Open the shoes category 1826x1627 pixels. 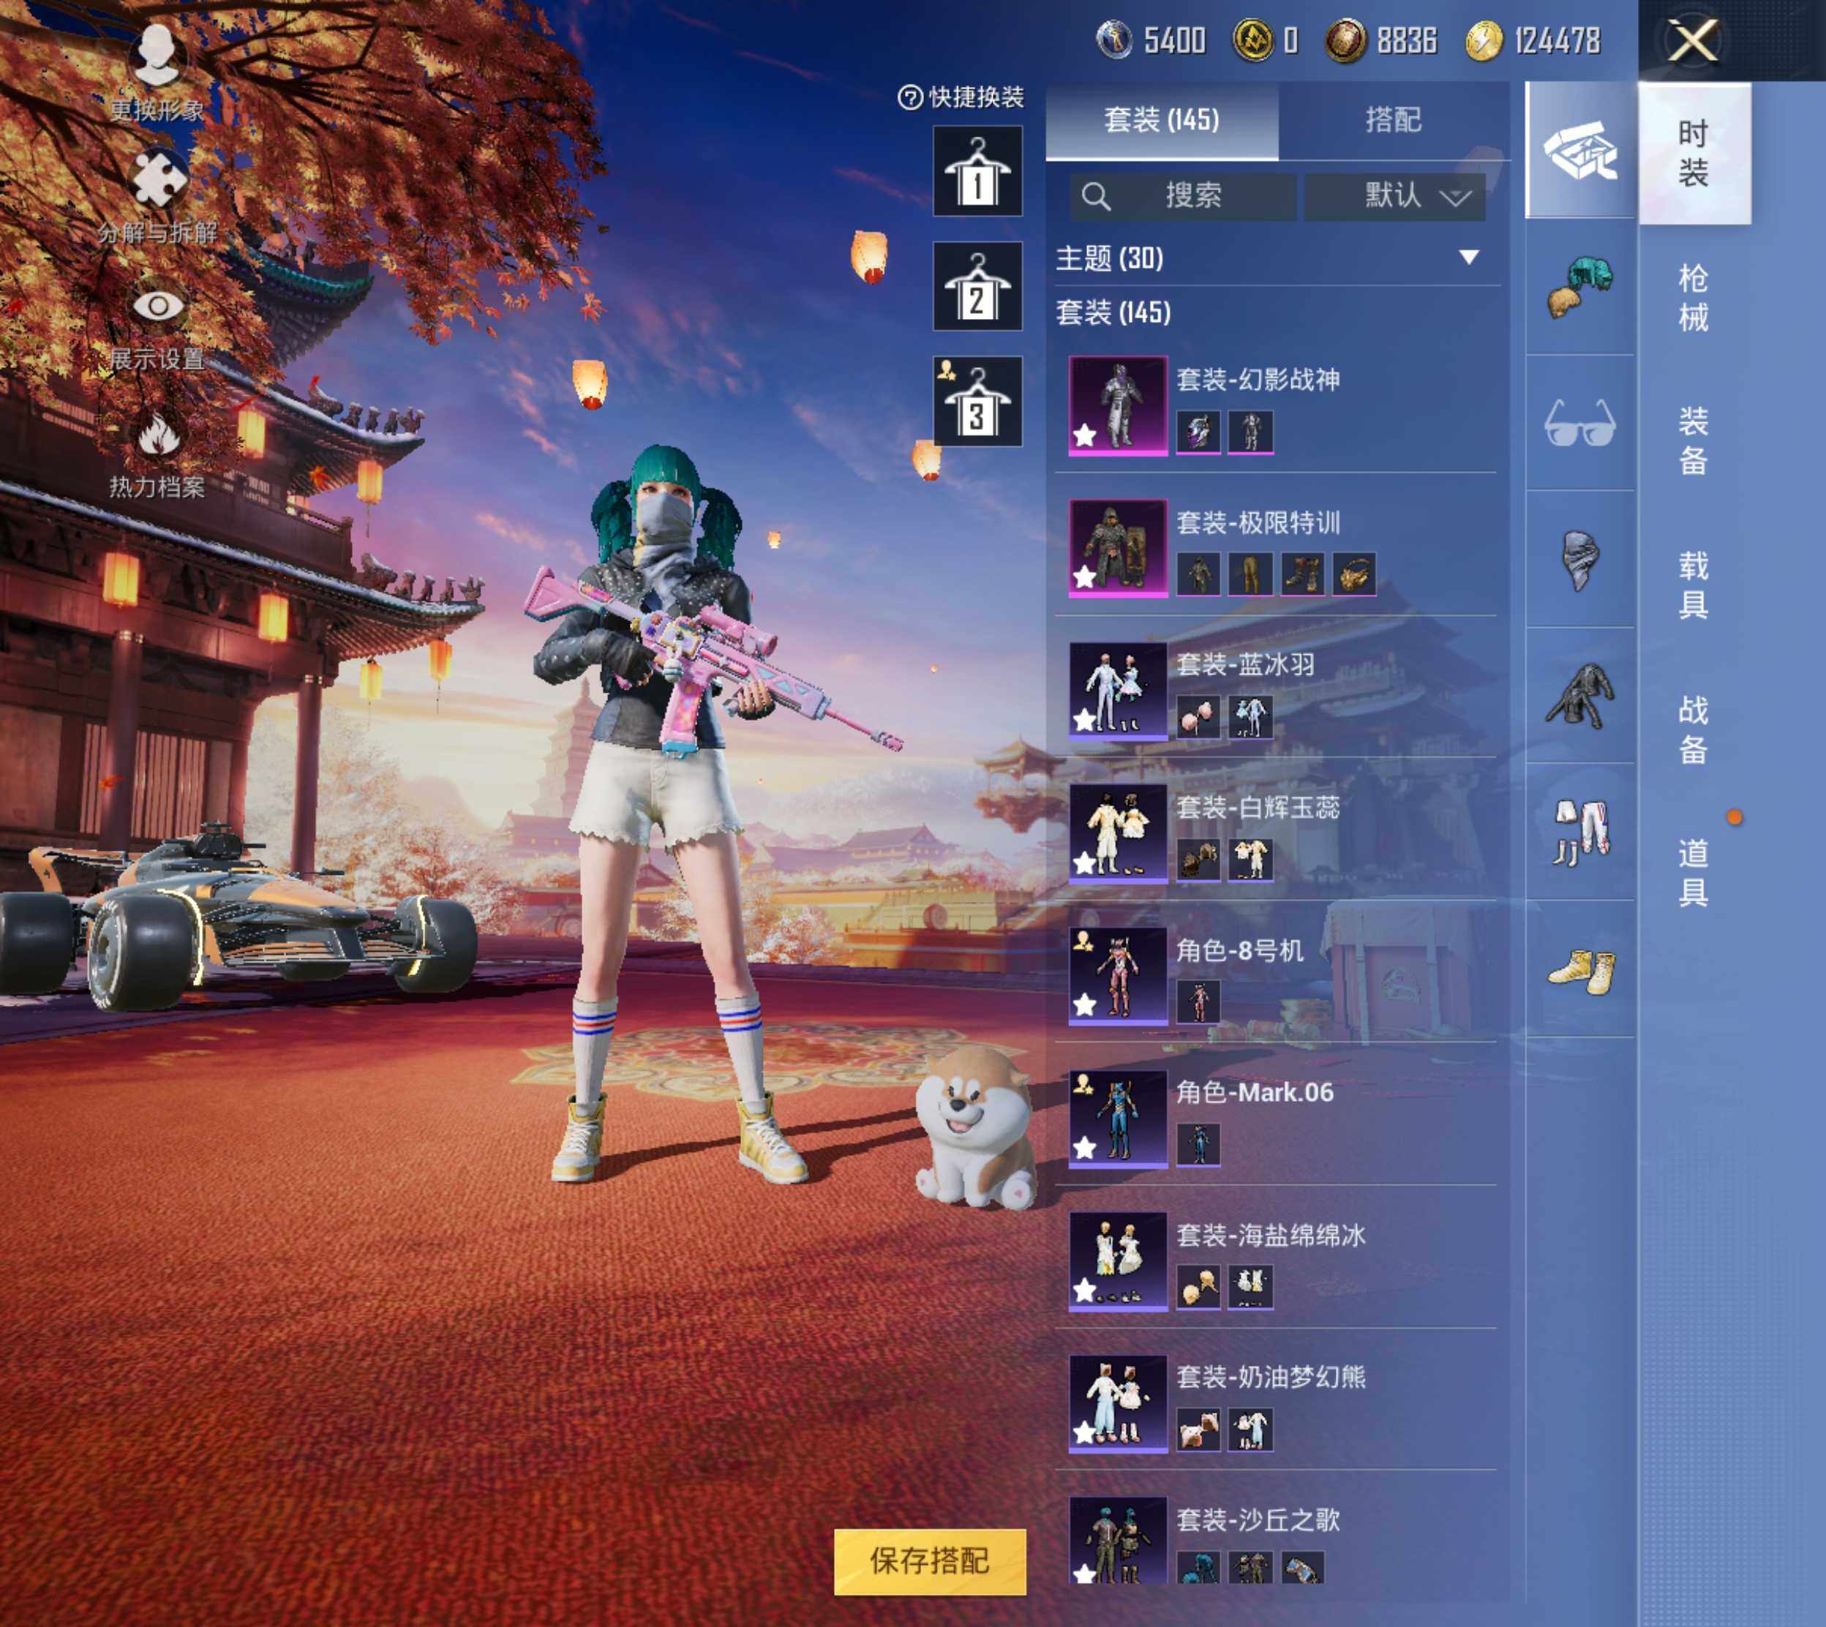(1579, 969)
